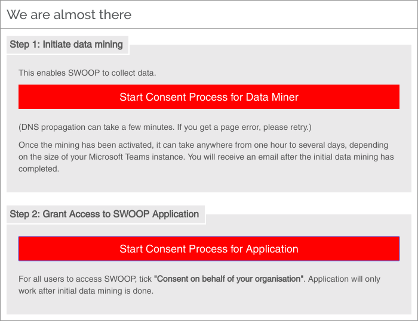The width and height of the screenshot is (418, 321).
Task: Select the 'We are almost there' heading
Action: (x=69, y=14)
